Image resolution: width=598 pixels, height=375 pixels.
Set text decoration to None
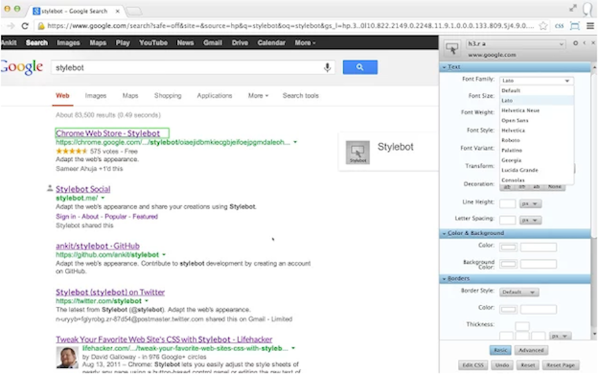point(554,187)
